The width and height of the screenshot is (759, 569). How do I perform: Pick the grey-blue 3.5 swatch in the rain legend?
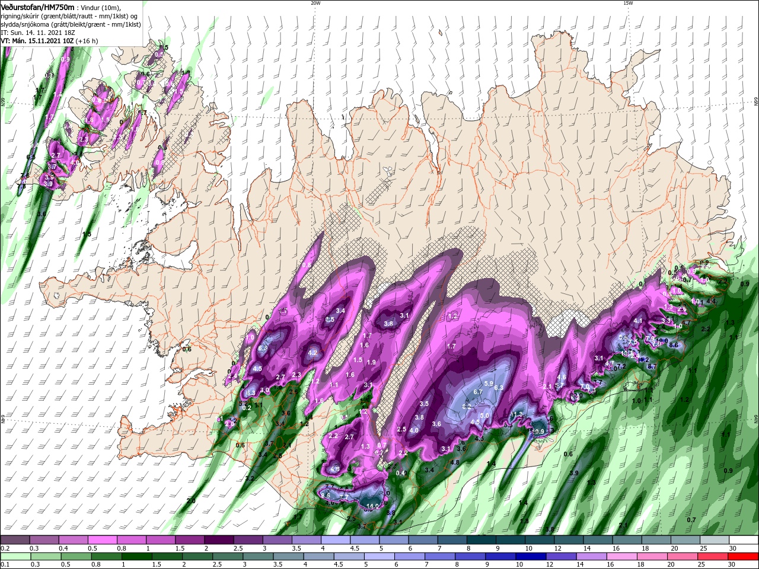(x=288, y=557)
